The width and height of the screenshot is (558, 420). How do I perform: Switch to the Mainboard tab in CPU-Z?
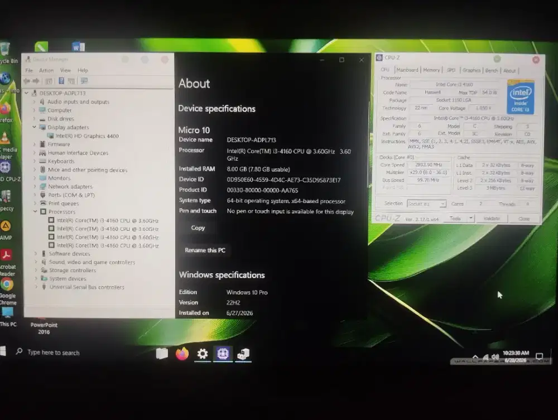click(x=407, y=70)
